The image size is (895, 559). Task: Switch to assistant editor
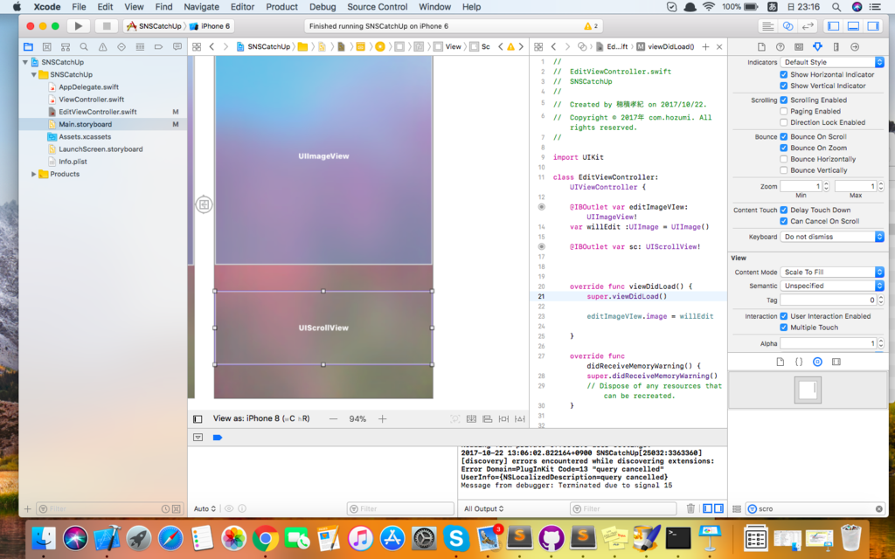[x=787, y=25]
